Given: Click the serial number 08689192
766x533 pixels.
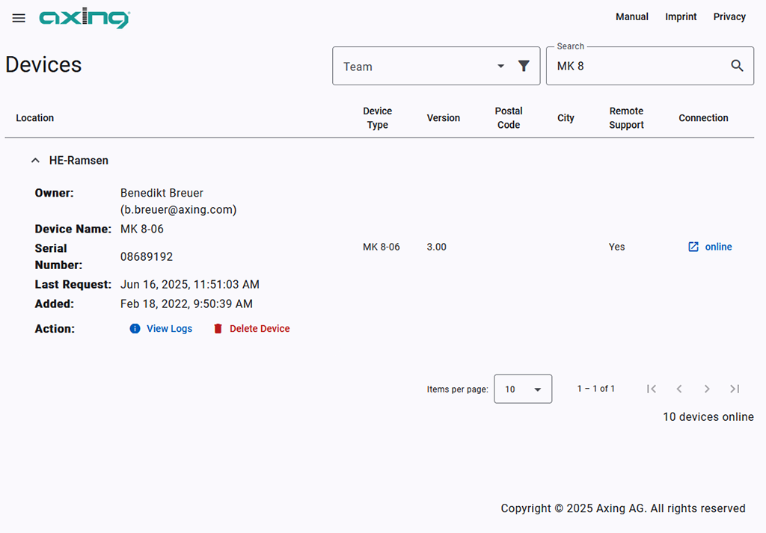Looking at the screenshot, I should [147, 256].
